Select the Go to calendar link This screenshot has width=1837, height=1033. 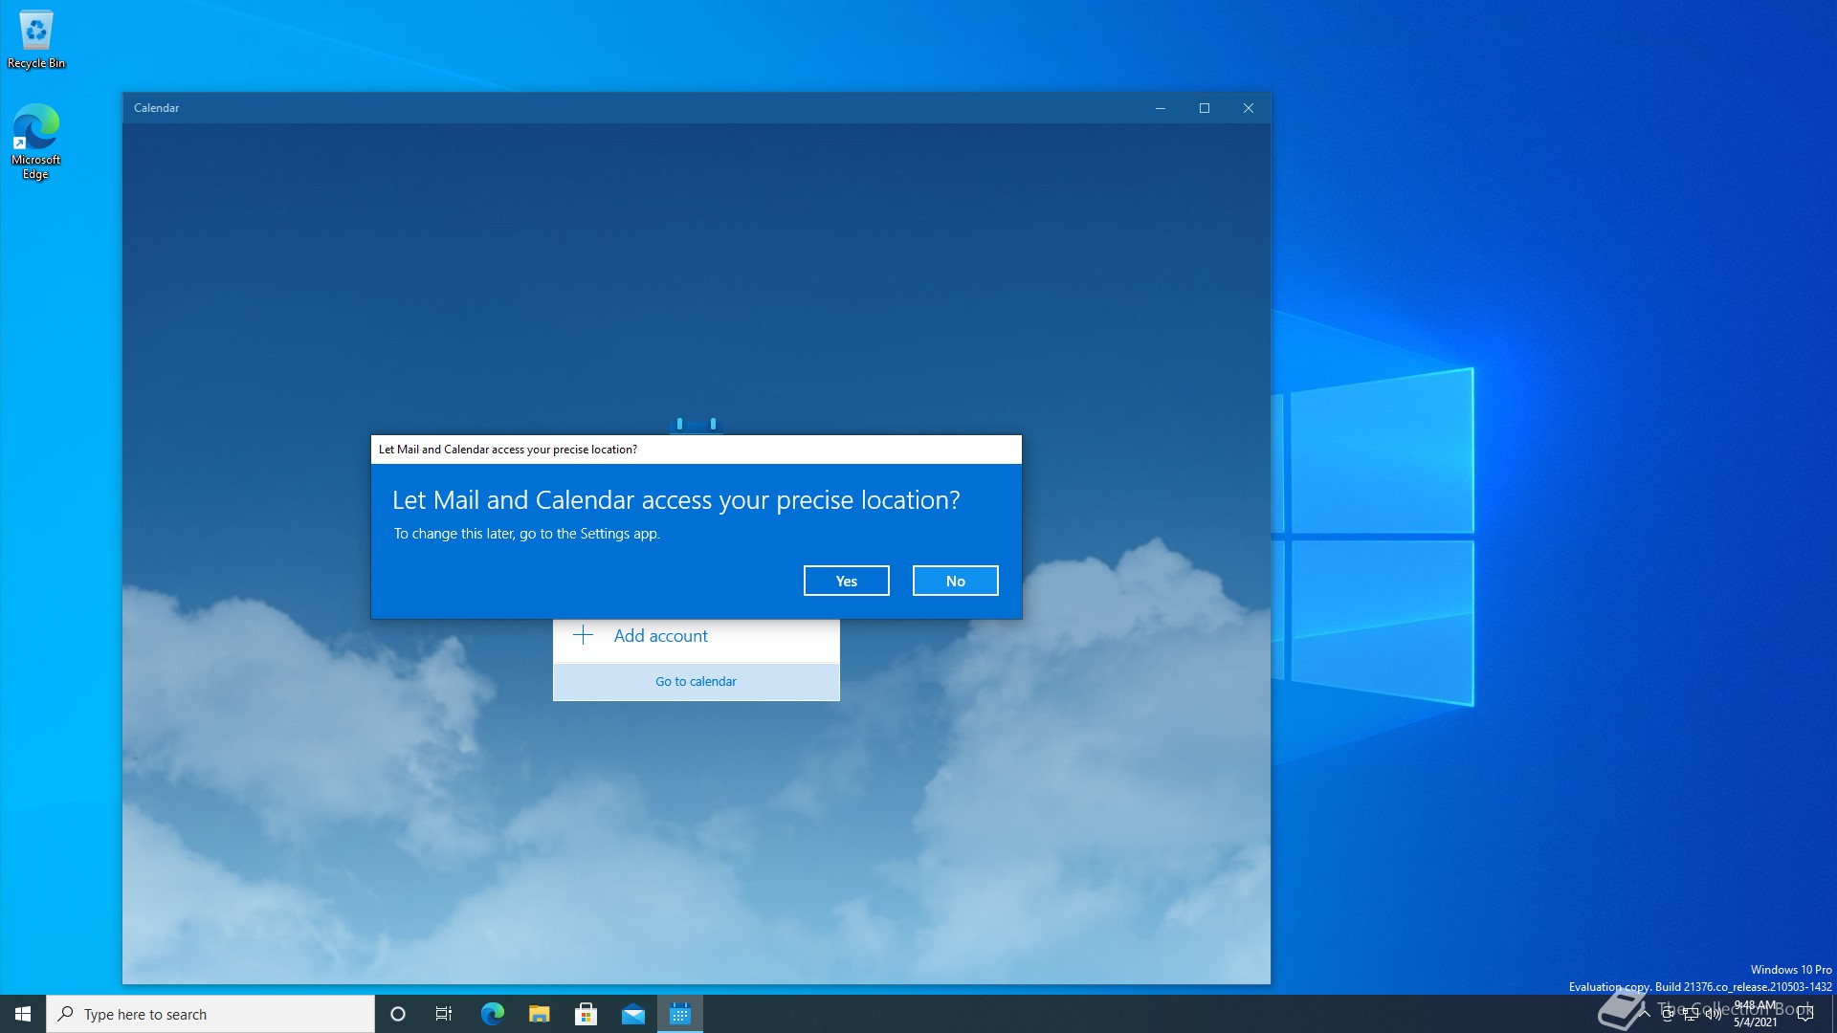pyautogui.click(x=696, y=681)
